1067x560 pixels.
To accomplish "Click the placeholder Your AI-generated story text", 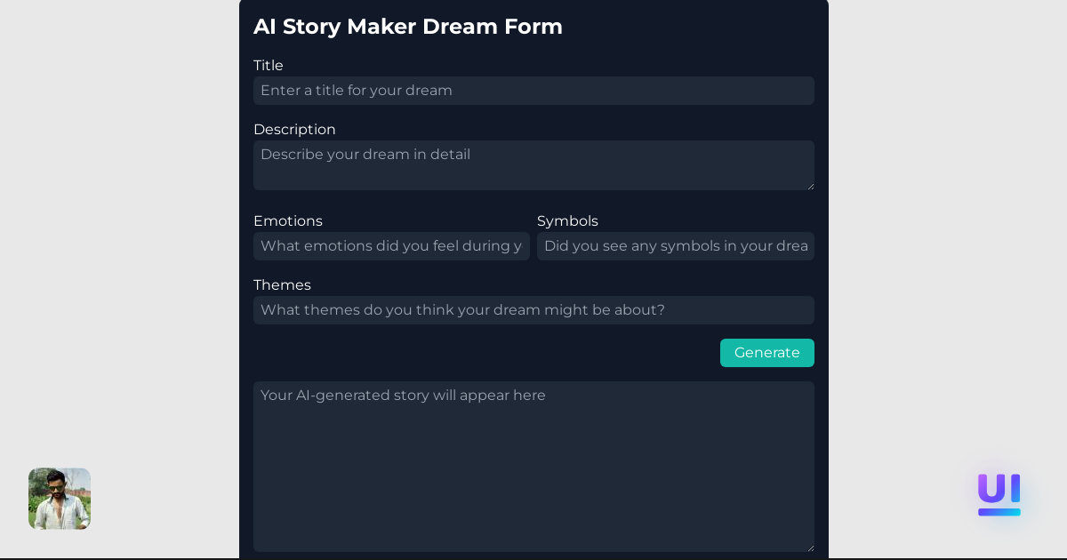I will [x=403, y=396].
